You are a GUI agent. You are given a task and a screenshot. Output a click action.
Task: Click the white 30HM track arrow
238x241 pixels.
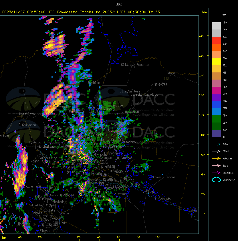[216, 151]
